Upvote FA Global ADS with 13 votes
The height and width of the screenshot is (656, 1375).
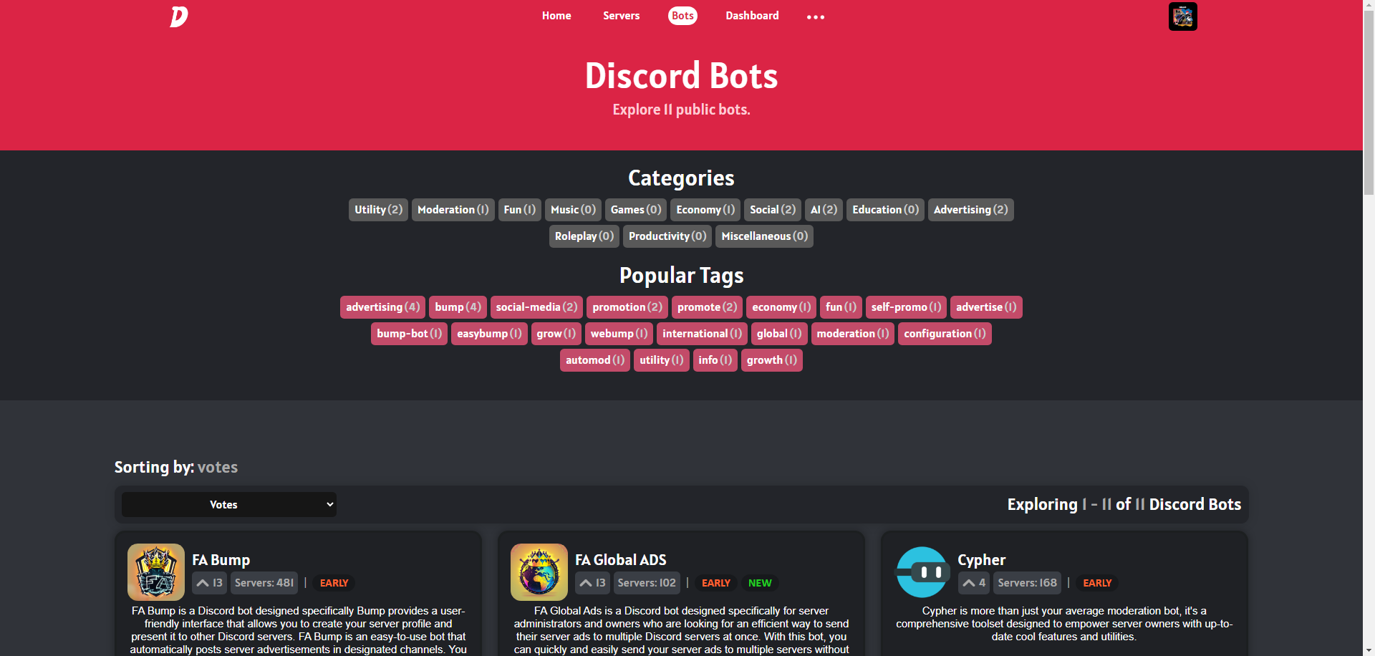click(592, 583)
